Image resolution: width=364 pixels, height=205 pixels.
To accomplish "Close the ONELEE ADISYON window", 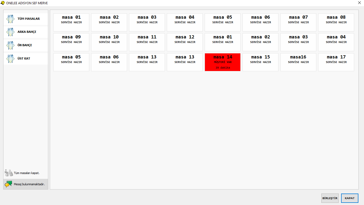I will [x=359, y=3].
